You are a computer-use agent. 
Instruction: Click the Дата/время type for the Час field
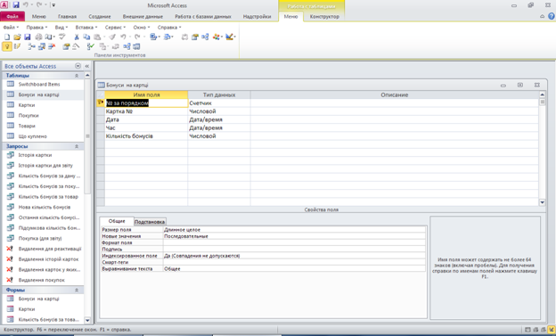[219, 127]
